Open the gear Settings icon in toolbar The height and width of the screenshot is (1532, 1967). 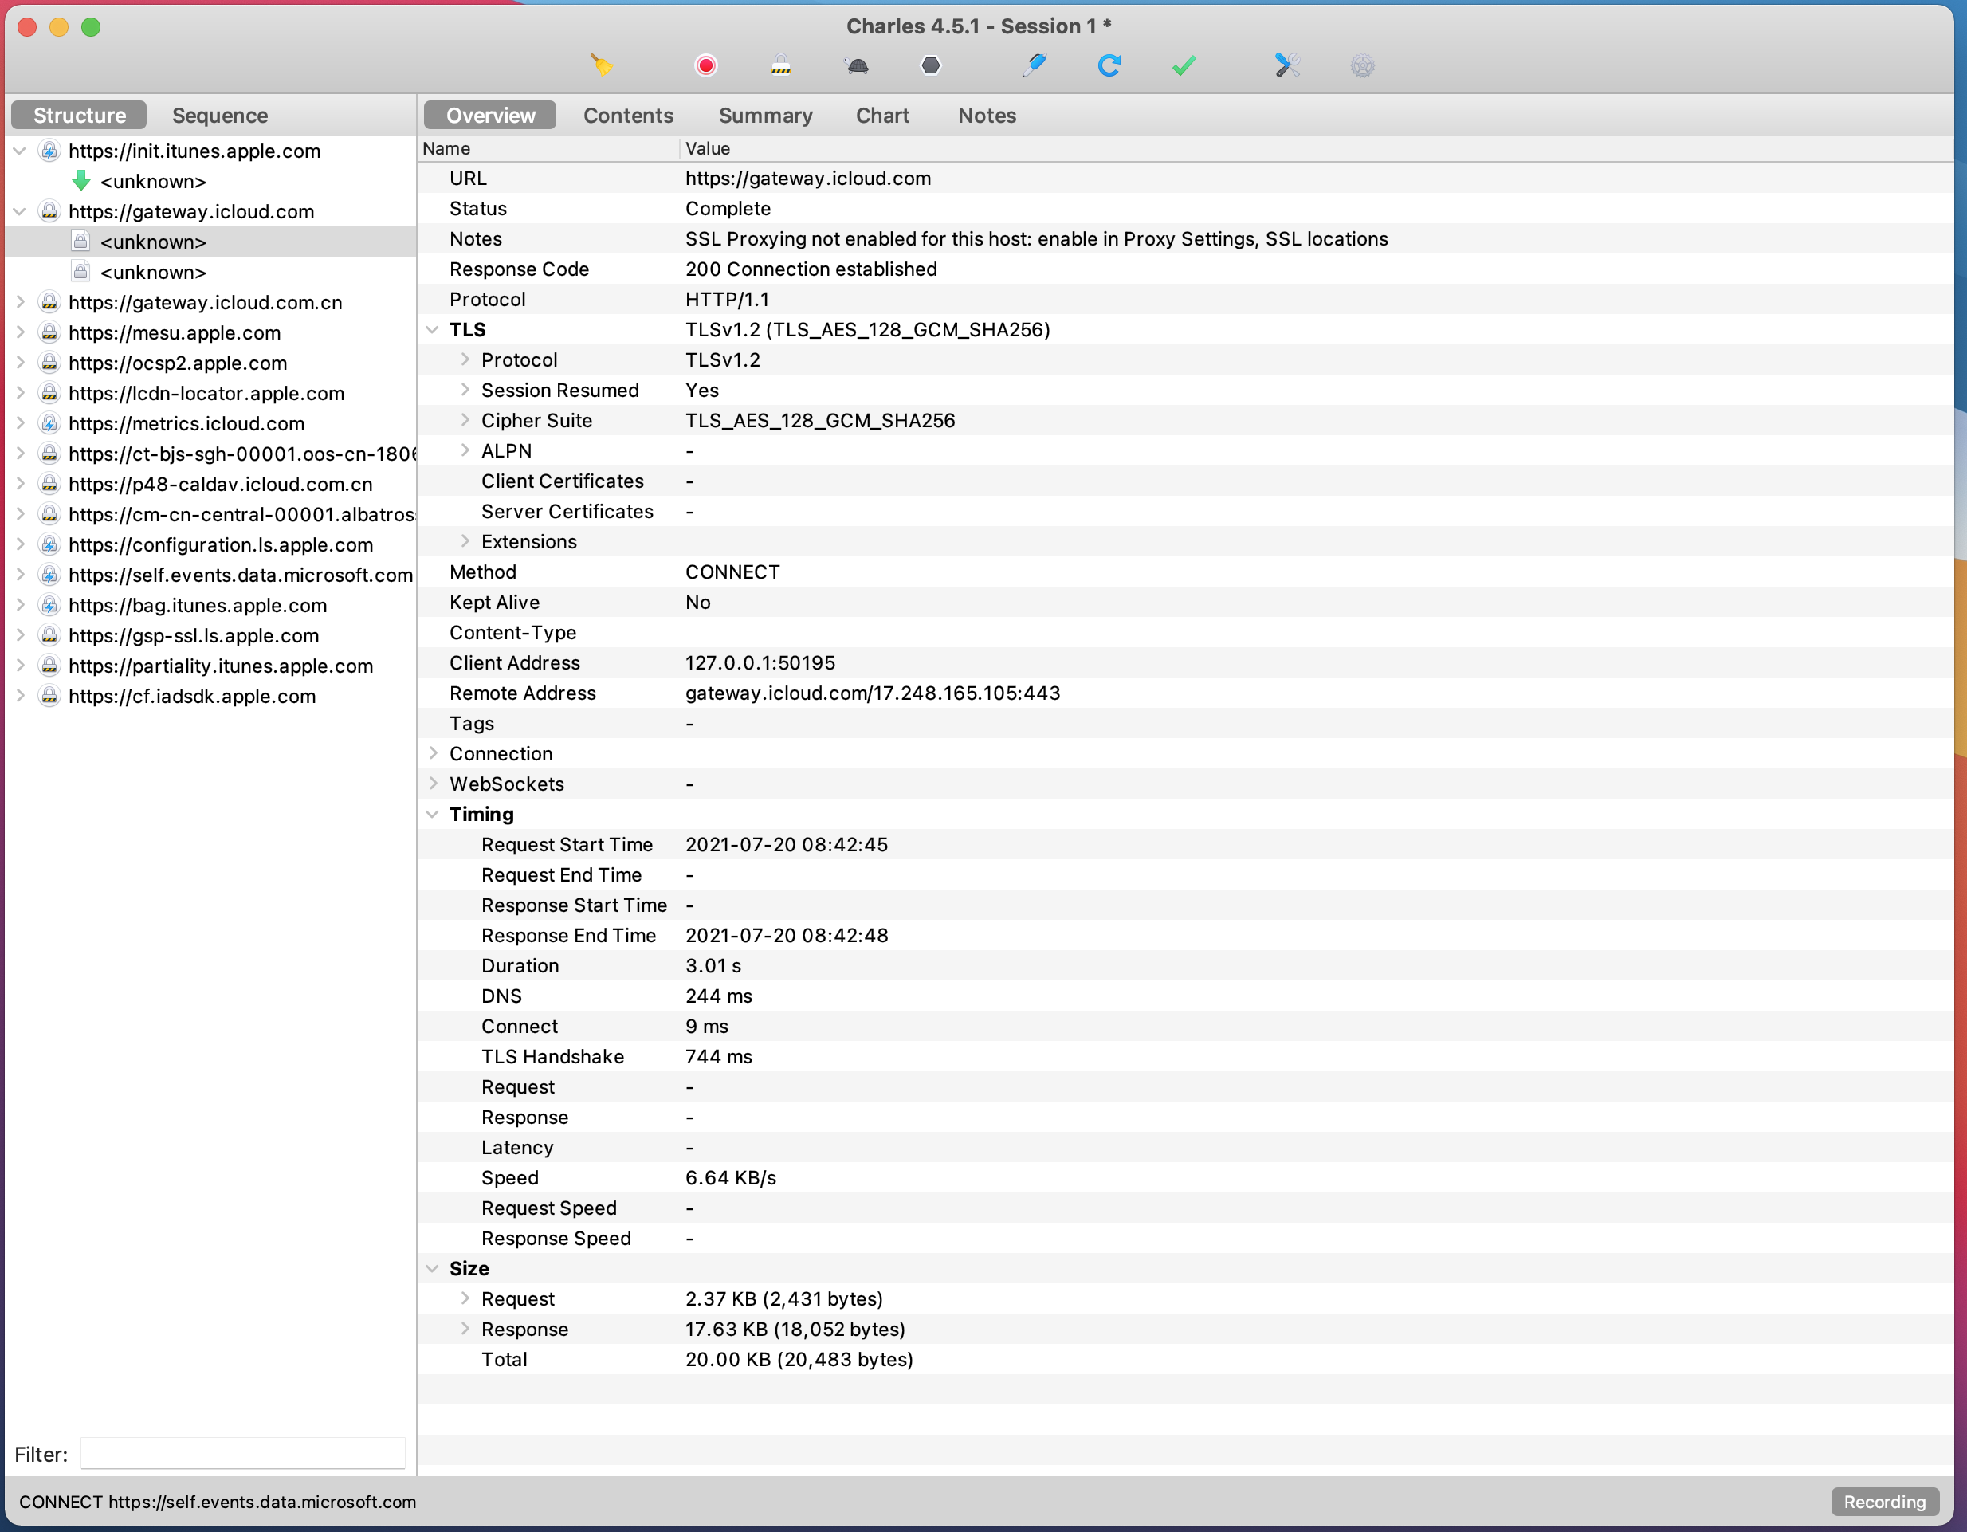click(x=1362, y=65)
